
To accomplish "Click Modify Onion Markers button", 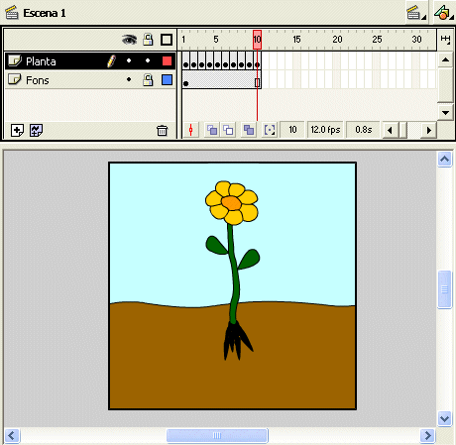I will (x=270, y=130).
